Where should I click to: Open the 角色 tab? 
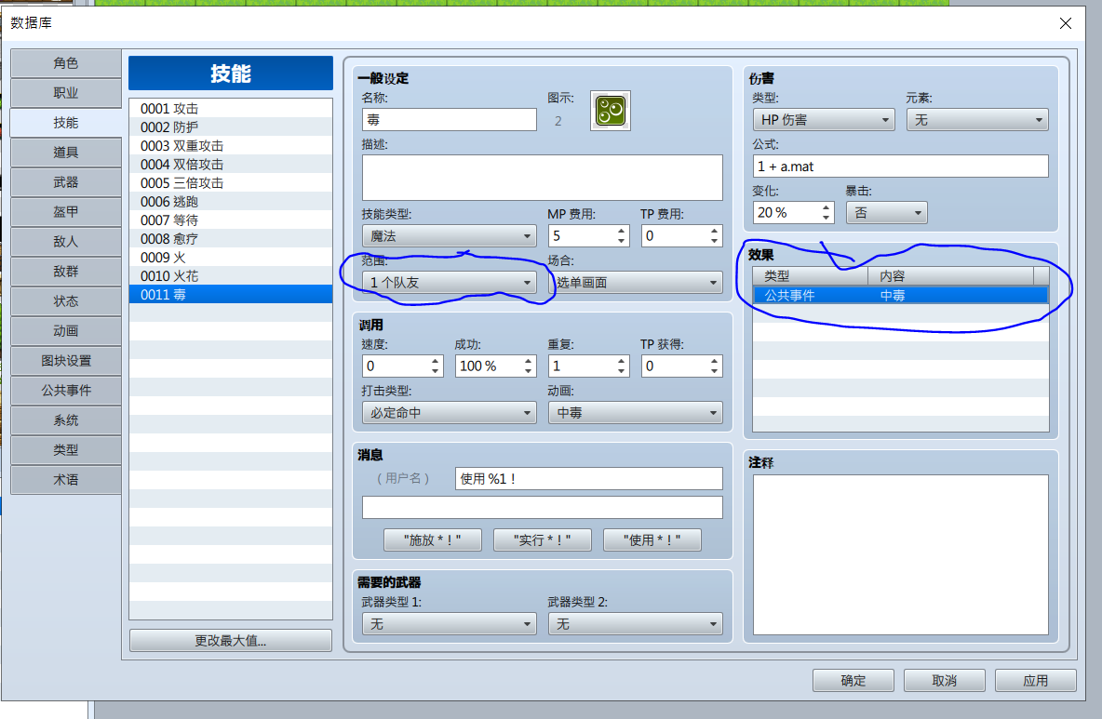(x=66, y=63)
